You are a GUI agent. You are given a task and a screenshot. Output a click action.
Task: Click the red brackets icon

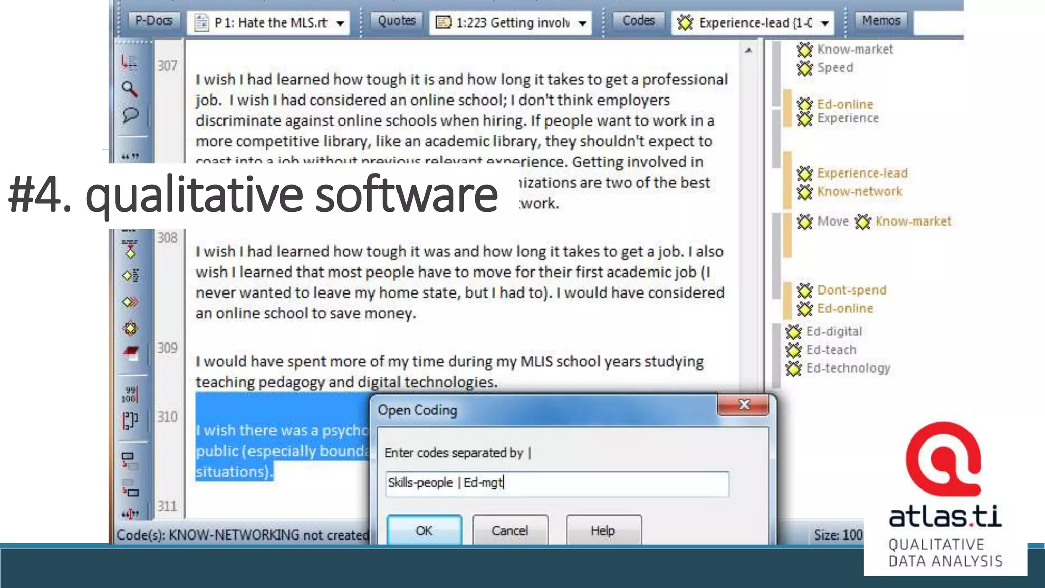coord(130,421)
